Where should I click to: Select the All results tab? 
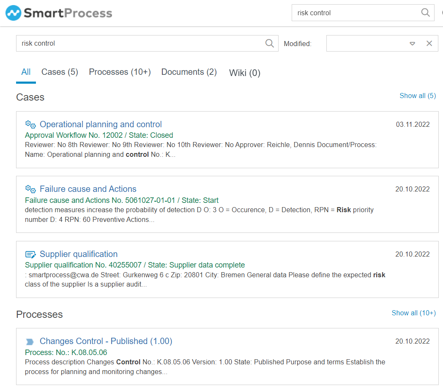pos(26,72)
